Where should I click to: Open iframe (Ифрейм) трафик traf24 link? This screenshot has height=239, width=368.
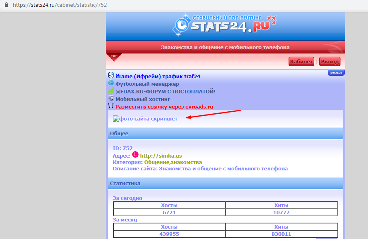(158, 77)
